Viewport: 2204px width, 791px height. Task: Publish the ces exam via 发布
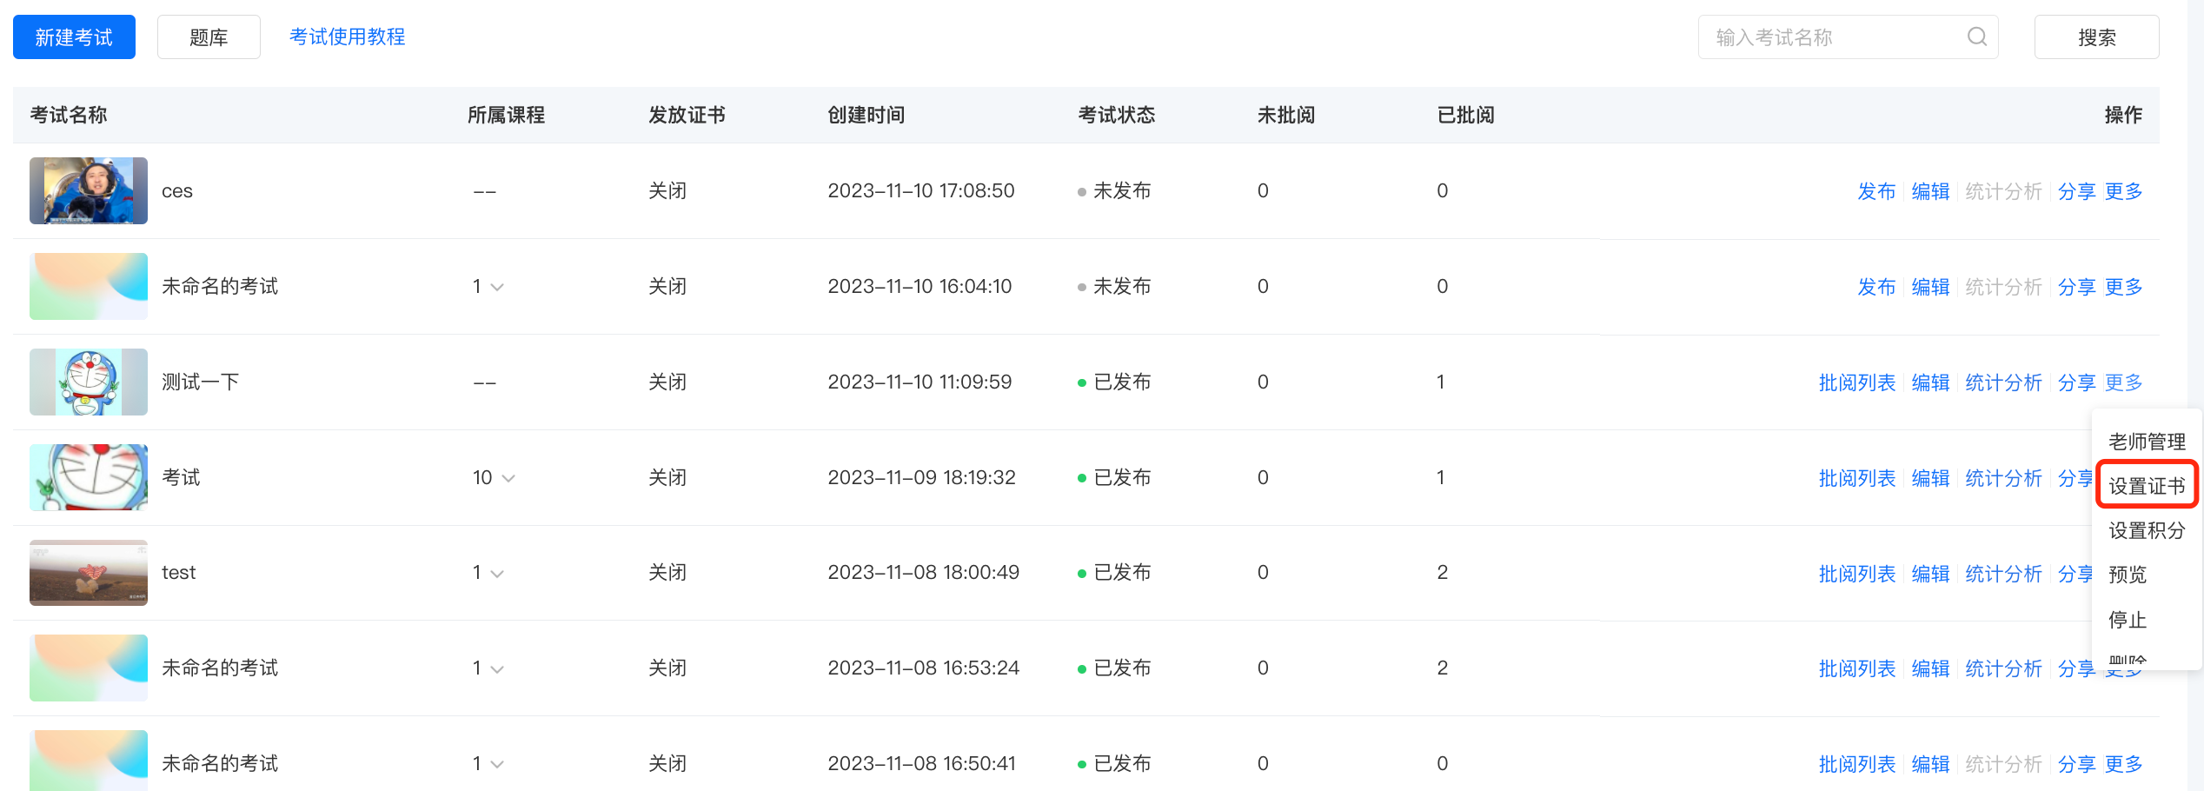pyautogui.click(x=1876, y=191)
